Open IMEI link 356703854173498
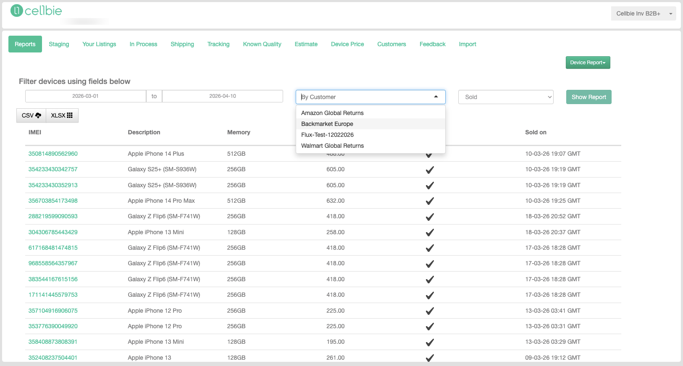Screen dimensions: 683x366 [53, 201]
